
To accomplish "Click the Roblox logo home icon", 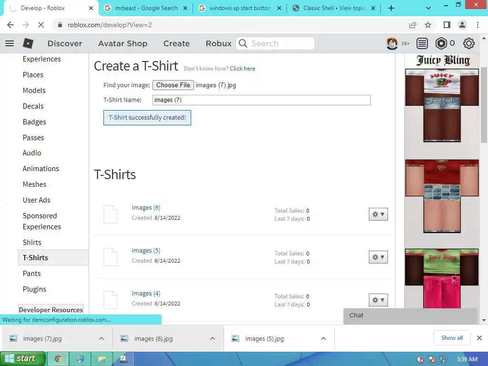I will click(28, 43).
